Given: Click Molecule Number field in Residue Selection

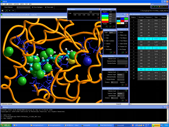Looking at the screenshot, I should pyautogui.click(x=122, y=61).
